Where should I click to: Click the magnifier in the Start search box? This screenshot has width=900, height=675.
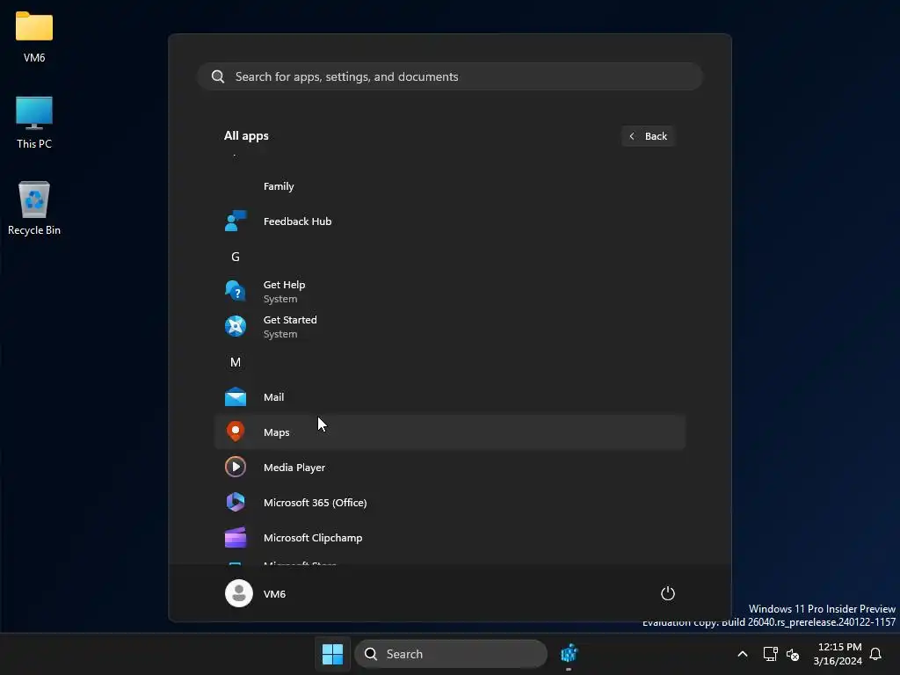[218, 76]
